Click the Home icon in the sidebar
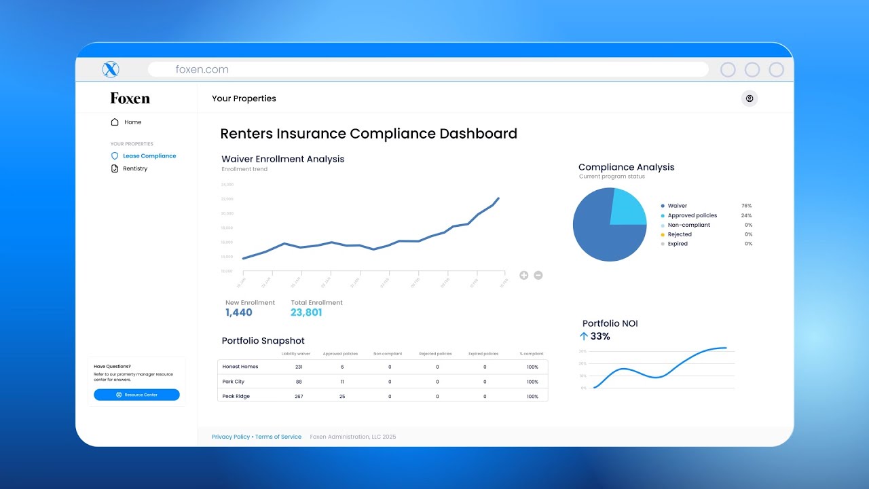Image resolution: width=869 pixels, height=489 pixels. pos(114,122)
